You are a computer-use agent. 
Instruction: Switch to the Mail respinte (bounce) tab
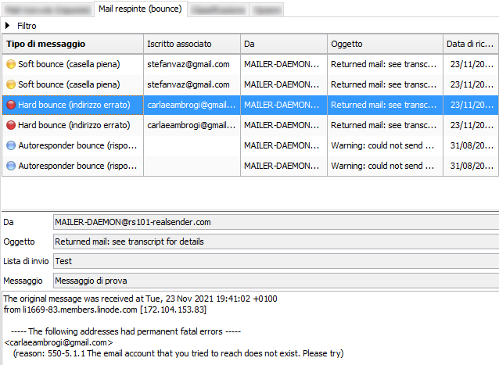(140, 9)
